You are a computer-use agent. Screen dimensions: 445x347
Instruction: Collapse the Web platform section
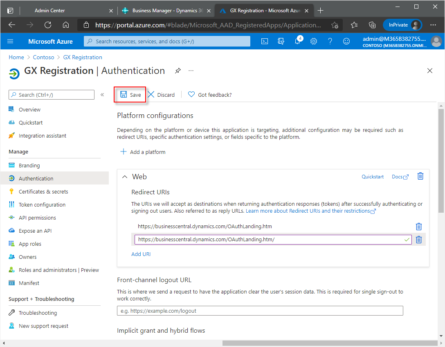tap(125, 177)
